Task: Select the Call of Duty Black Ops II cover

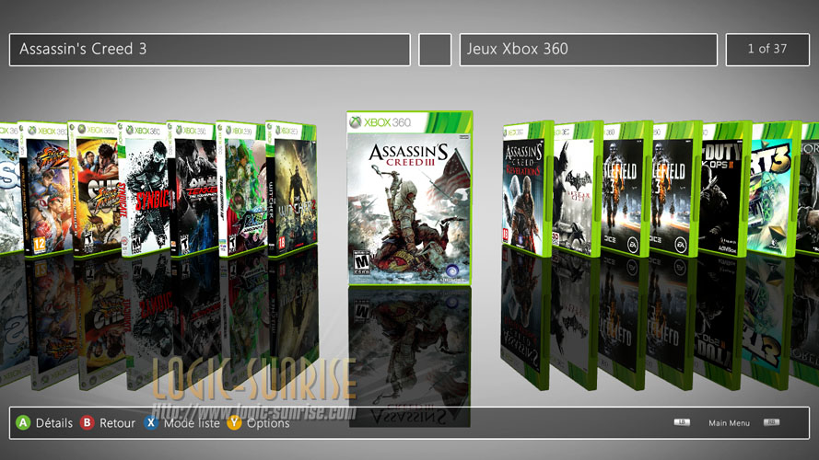Action: pos(726,190)
